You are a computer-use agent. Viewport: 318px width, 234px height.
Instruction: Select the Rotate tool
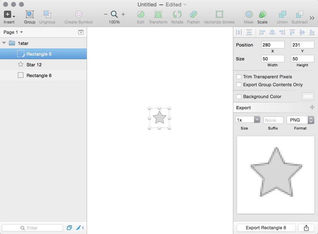[x=176, y=15]
